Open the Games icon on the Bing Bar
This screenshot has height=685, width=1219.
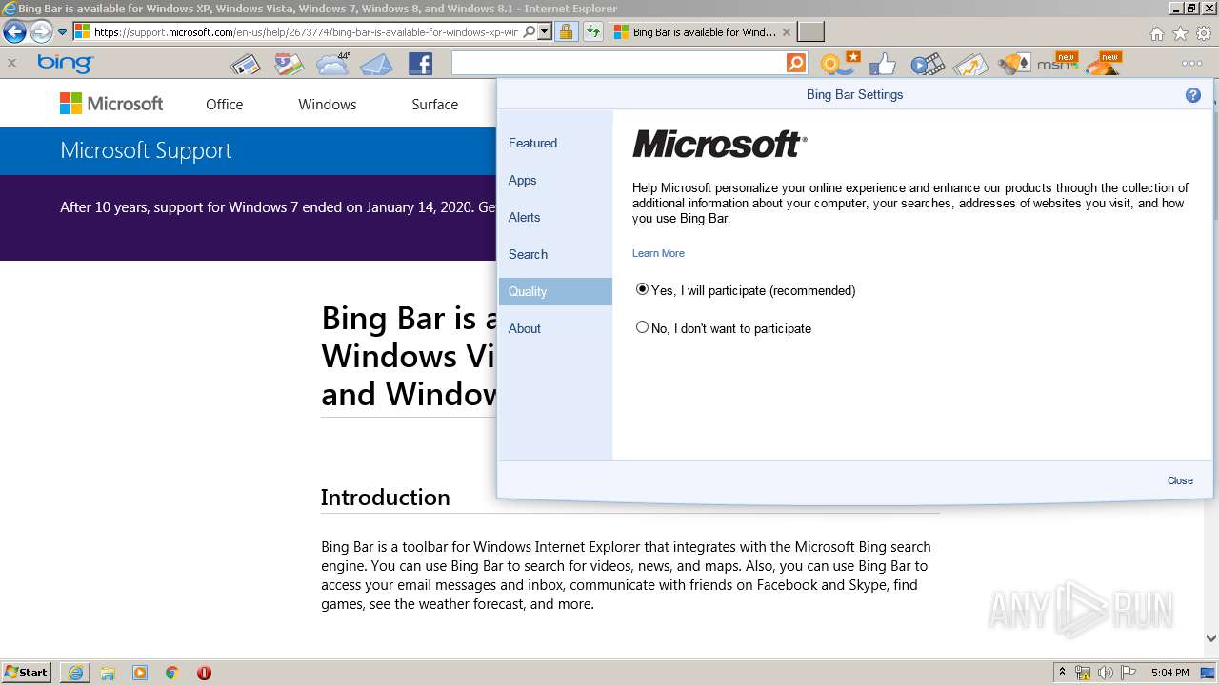(x=1014, y=65)
